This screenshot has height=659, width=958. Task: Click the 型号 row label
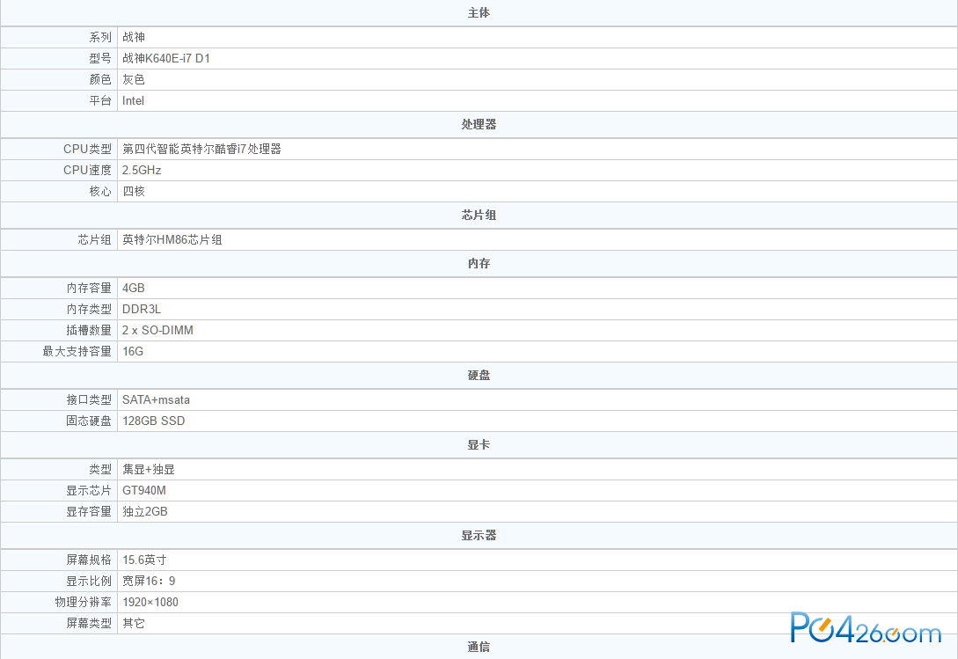[100, 59]
